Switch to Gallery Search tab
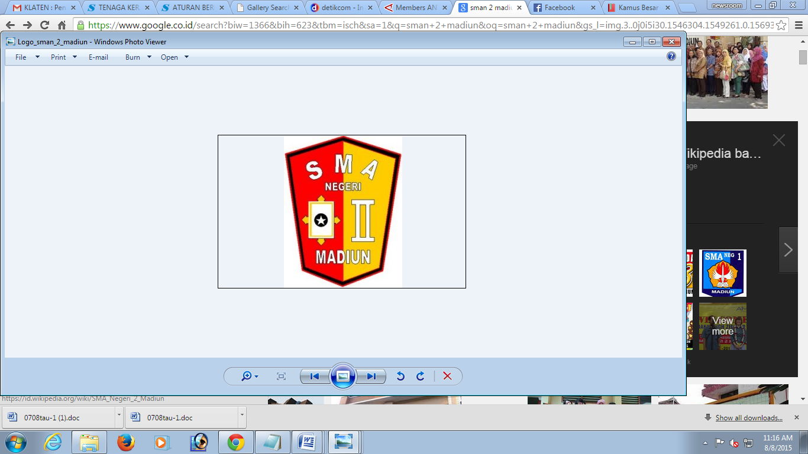This screenshot has height=454, width=808. [267, 8]
